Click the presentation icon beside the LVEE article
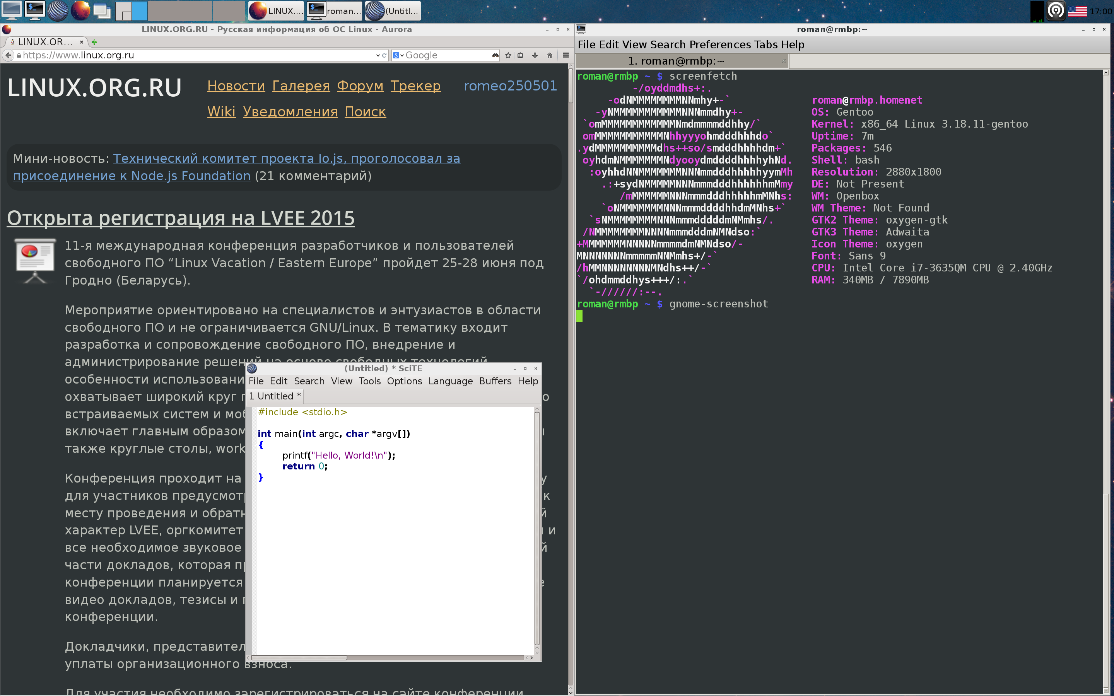This screenshot has width=1114, height=696. point(34,260)
